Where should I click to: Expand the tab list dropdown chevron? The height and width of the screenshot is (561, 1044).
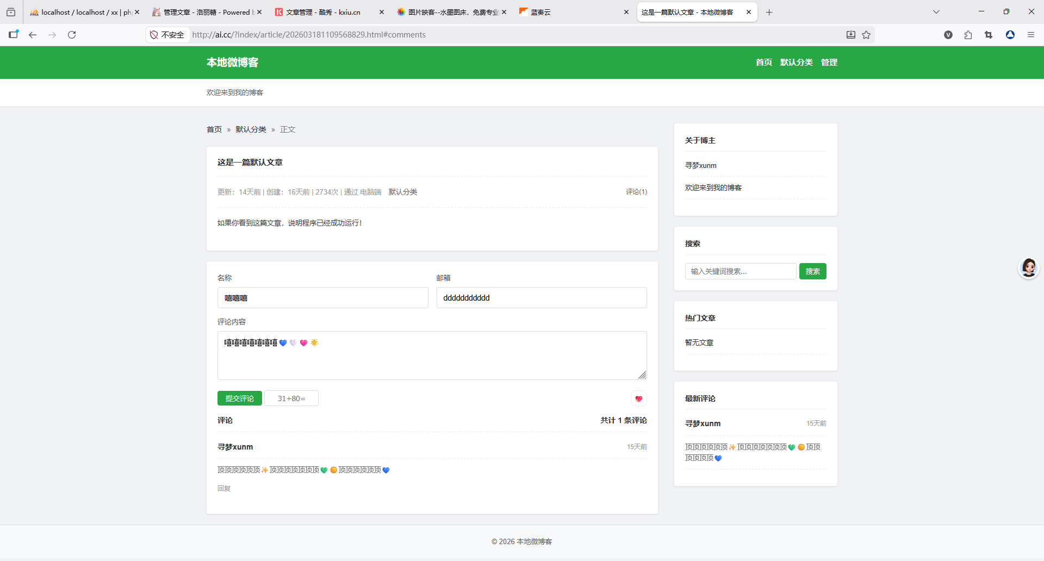(x=936, y=12)
